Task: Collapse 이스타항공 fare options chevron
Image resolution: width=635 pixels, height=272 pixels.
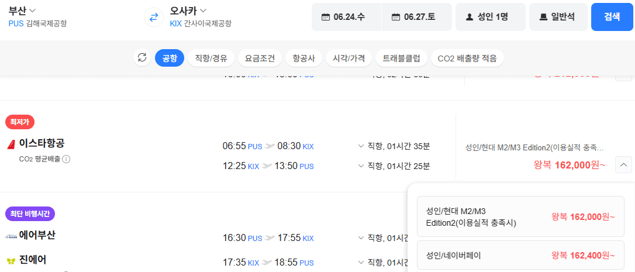Action: (623, 164)
